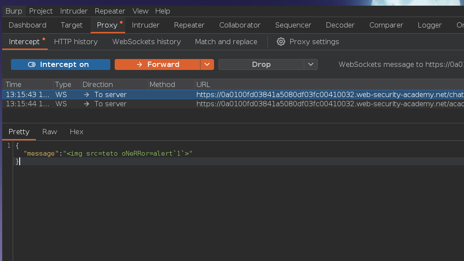Open Proxy settings

[x=308, y=42]
